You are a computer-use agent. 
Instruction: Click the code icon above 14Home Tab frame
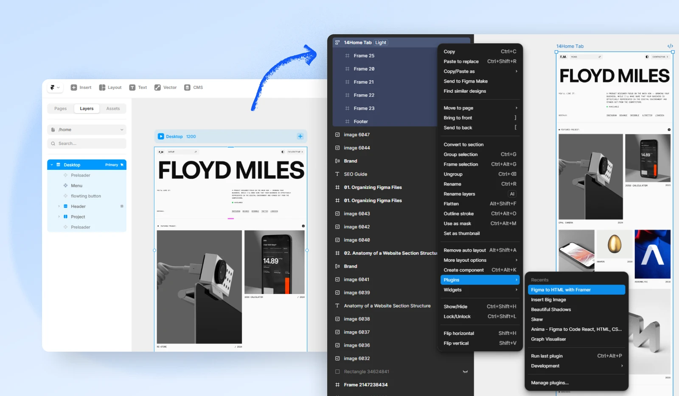pyautogui.click(x=670, y=46)
